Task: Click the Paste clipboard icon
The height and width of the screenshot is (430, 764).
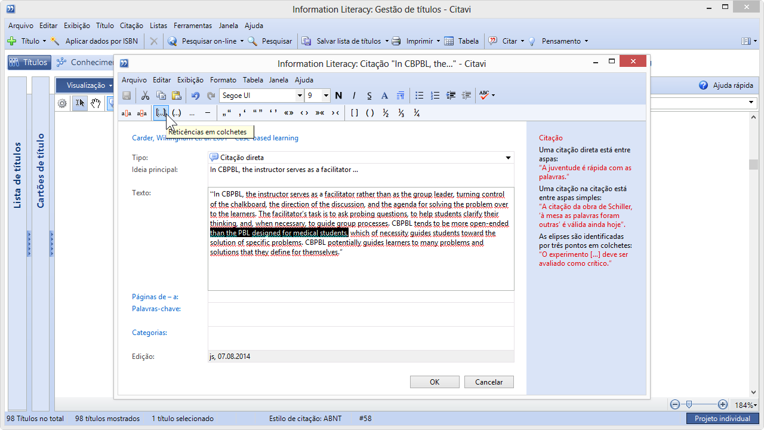Action: 176,96
